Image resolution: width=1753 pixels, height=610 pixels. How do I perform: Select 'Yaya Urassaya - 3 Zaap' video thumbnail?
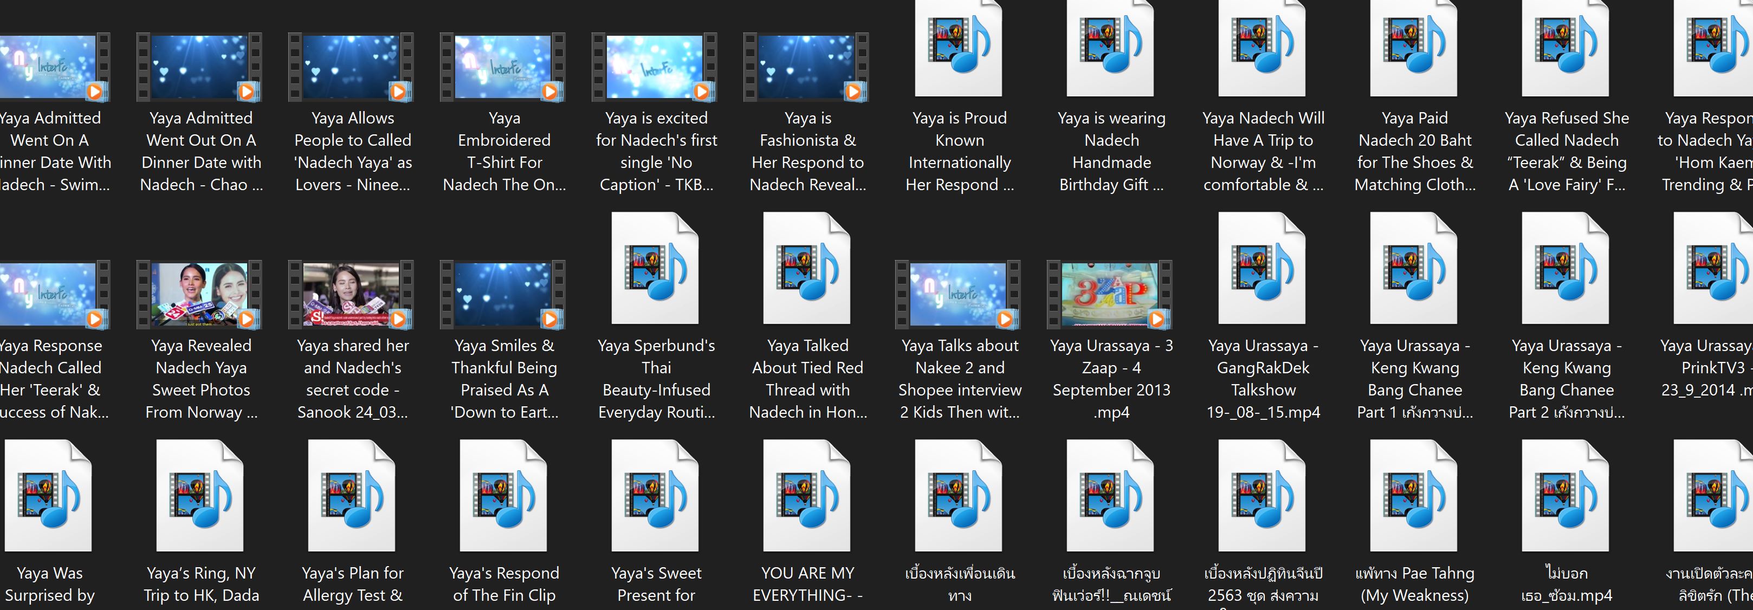pos(1111,294)
